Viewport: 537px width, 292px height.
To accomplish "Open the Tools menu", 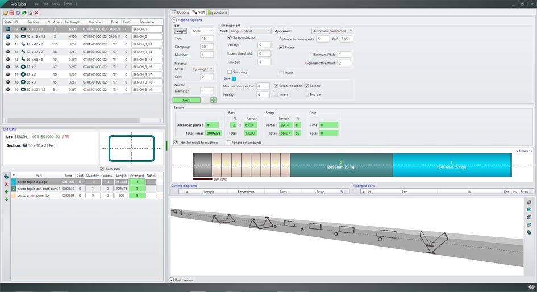I will [68, 4].
